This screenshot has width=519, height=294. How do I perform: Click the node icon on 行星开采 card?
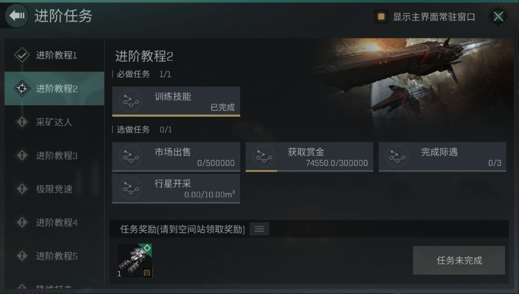[x=131, y=188]
